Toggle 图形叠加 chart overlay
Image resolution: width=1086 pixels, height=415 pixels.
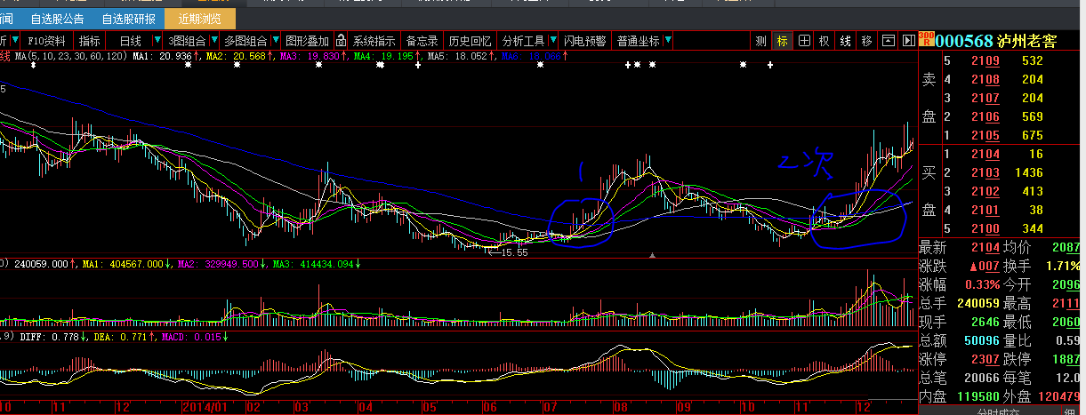tap(307, 41)
